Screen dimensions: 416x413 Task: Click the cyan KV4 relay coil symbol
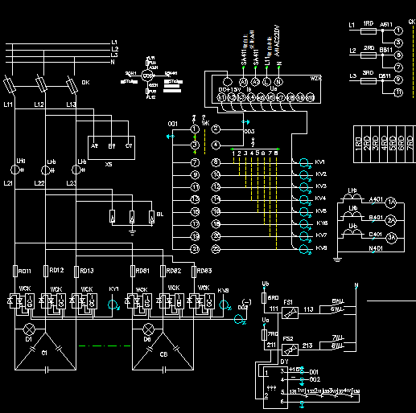coord(305,200)
